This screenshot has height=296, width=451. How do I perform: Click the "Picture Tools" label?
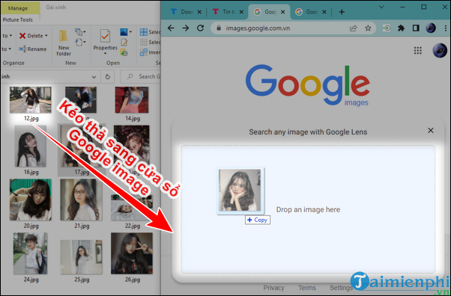click(x=17, y=20)
